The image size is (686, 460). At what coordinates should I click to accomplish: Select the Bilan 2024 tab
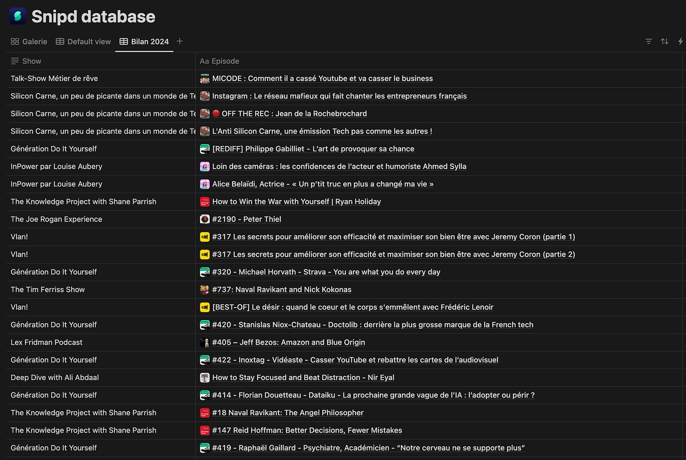tap(144, 41)
